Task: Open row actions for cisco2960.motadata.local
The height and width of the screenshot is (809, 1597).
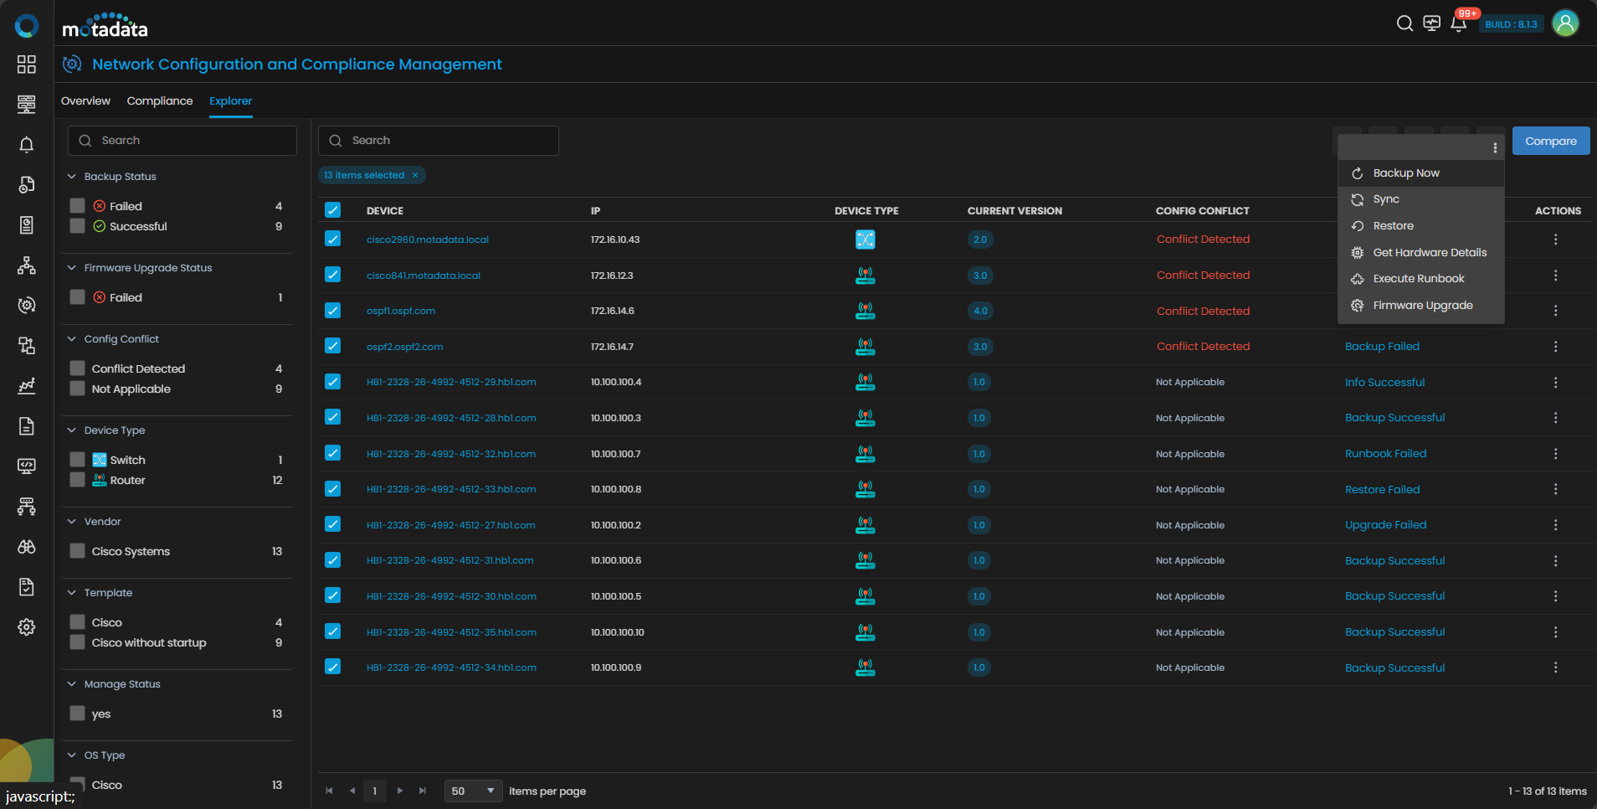Action: point(1555,240)
